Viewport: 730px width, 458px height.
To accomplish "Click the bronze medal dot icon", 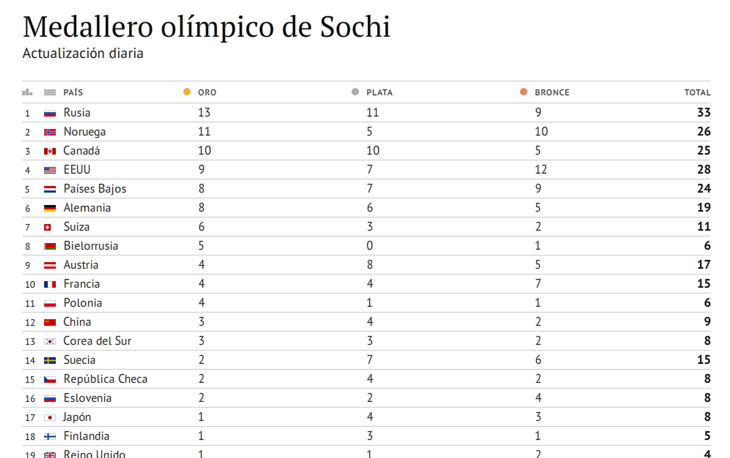I will (524, 92).
